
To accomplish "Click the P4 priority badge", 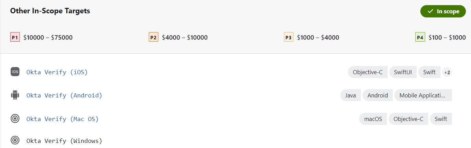I will (420, 37).
